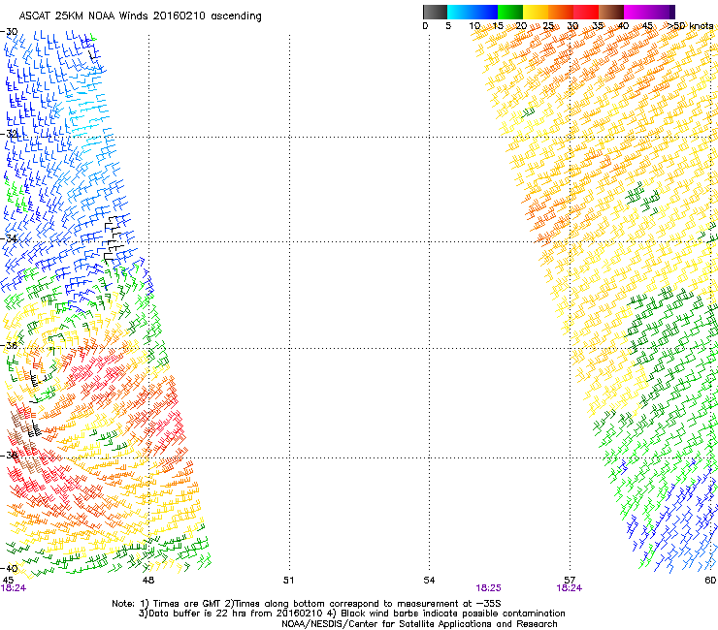
Task: Click the '>50 knots' legend label
Action: click(690, 25)
